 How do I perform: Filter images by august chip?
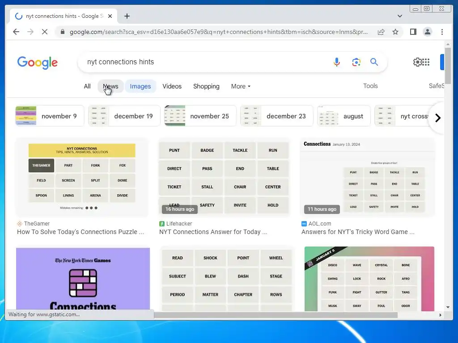pos(344,116)
